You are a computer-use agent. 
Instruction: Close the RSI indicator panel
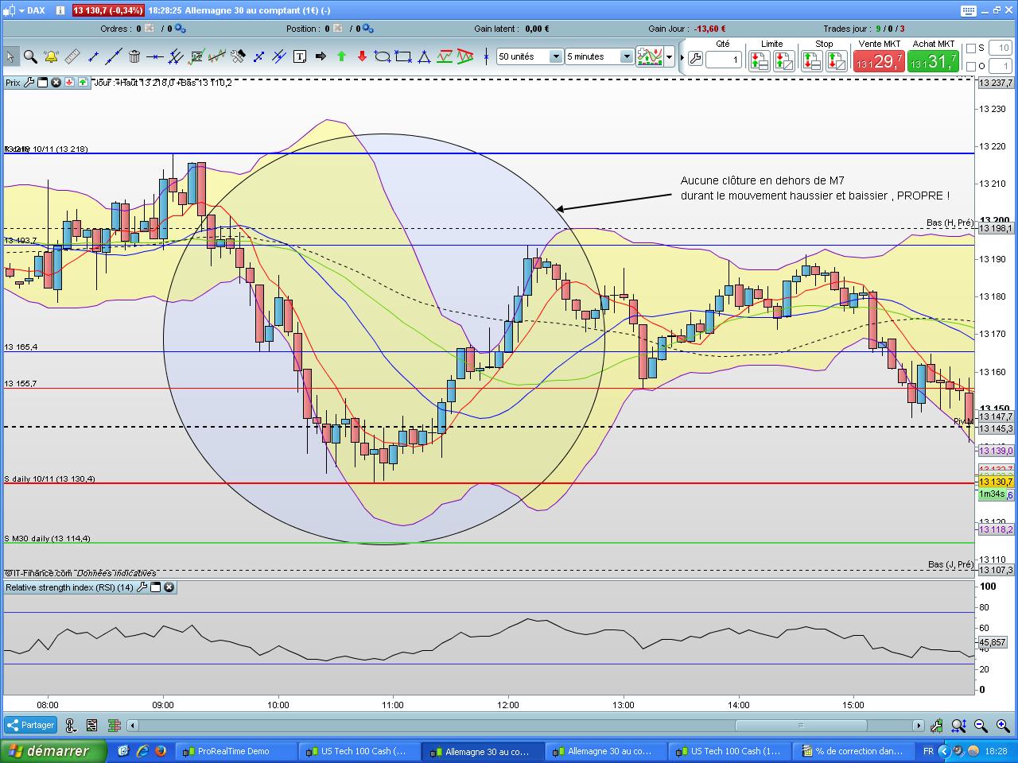click(169, 587)
